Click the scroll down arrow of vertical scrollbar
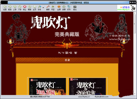The width and height of the screenshot is (137, 99). point(135,94)
